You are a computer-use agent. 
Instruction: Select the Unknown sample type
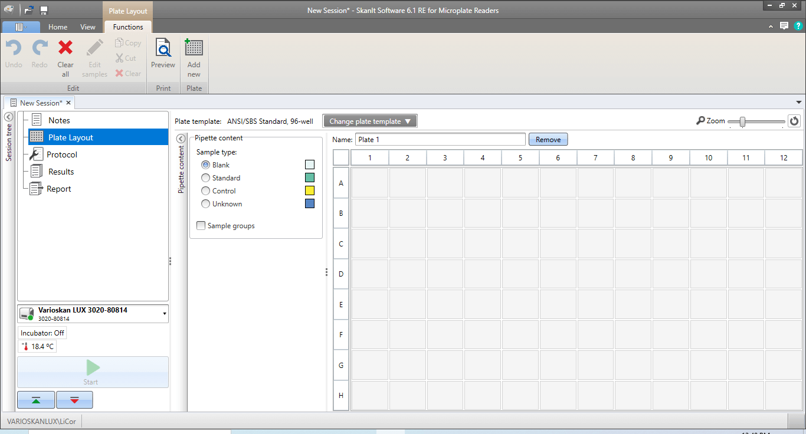pyautogui.click(x=206, y=204)
